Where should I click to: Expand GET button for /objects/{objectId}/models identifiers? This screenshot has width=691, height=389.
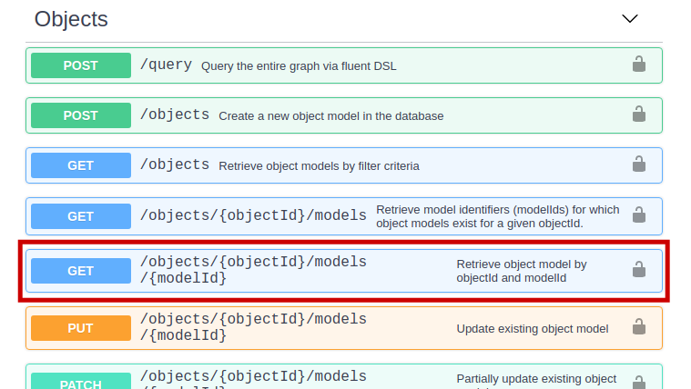coord(81,216)
